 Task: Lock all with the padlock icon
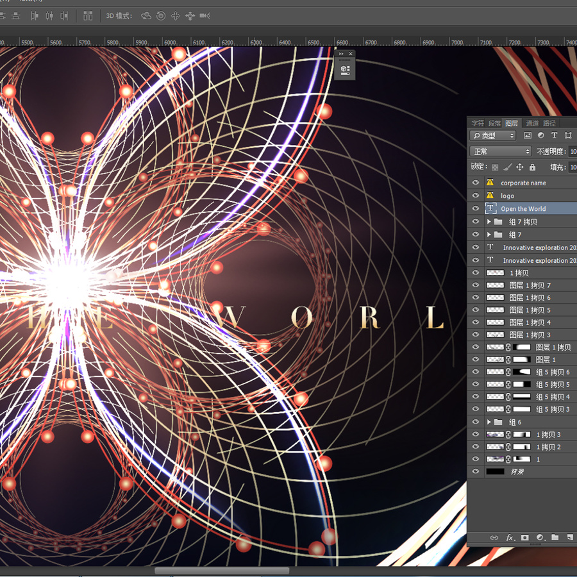pos(533,167)
